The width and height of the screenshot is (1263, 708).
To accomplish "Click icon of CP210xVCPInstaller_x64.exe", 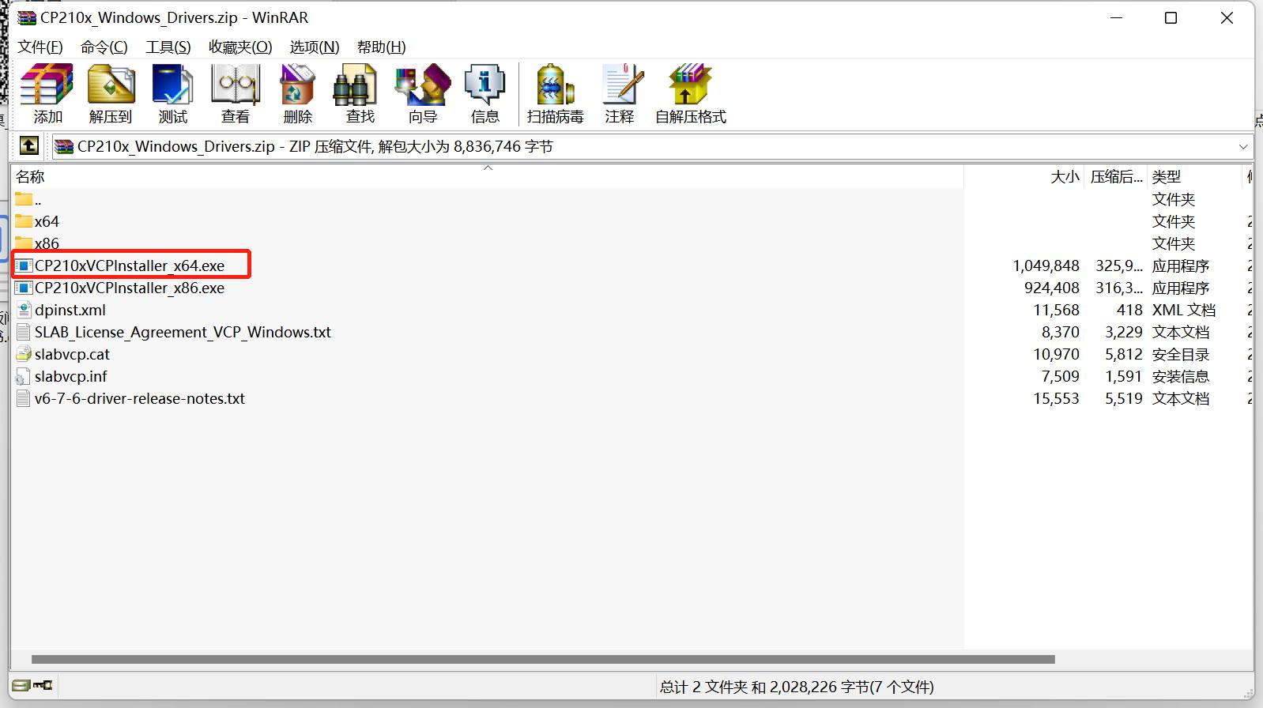I will click(24, 265).
